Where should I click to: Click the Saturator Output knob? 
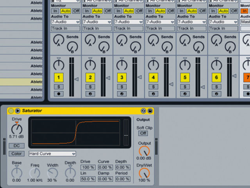click(x=144, y=151)
